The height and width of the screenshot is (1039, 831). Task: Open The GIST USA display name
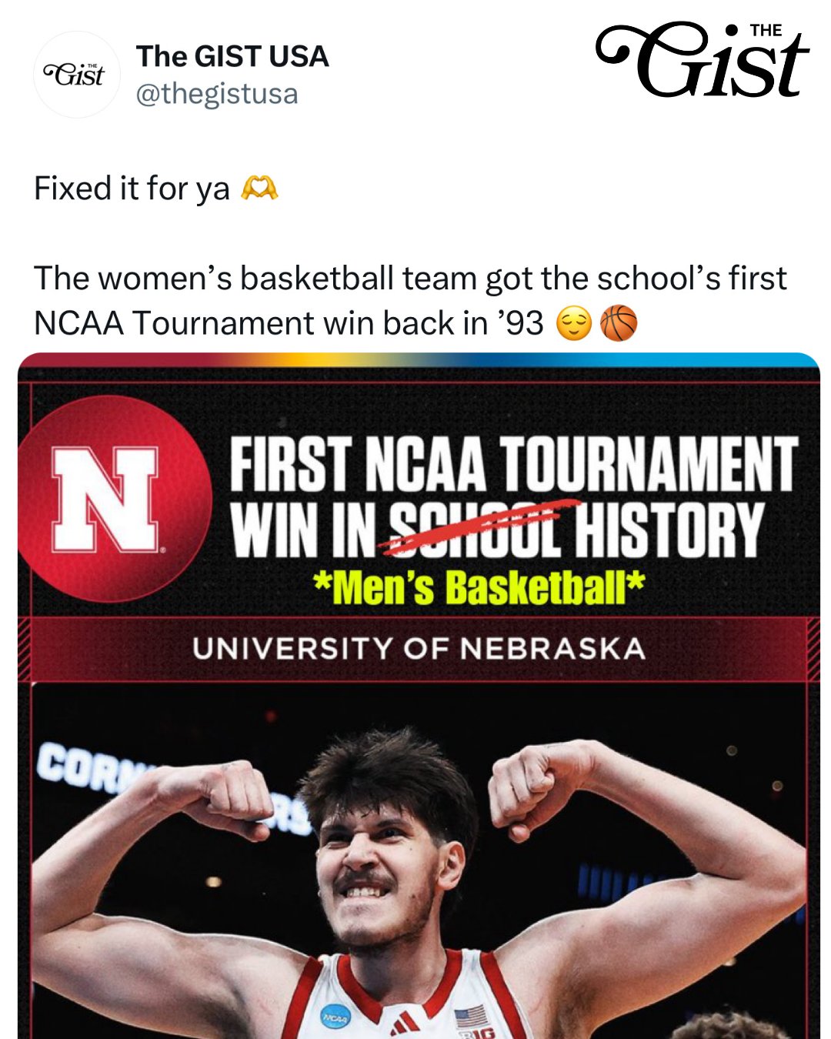coord(232,56)
